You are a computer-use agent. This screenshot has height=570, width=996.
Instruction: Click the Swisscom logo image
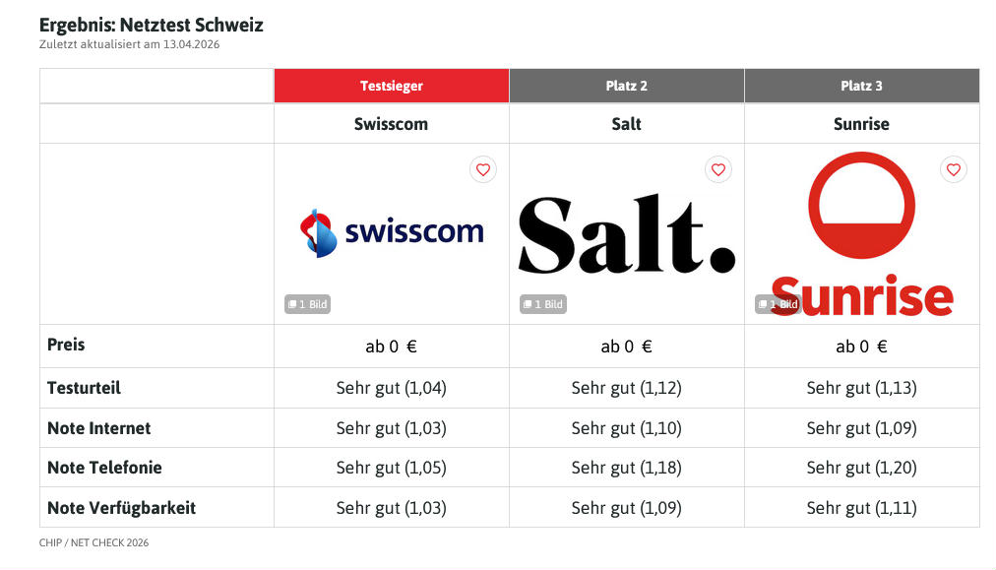tap(392, 232)
